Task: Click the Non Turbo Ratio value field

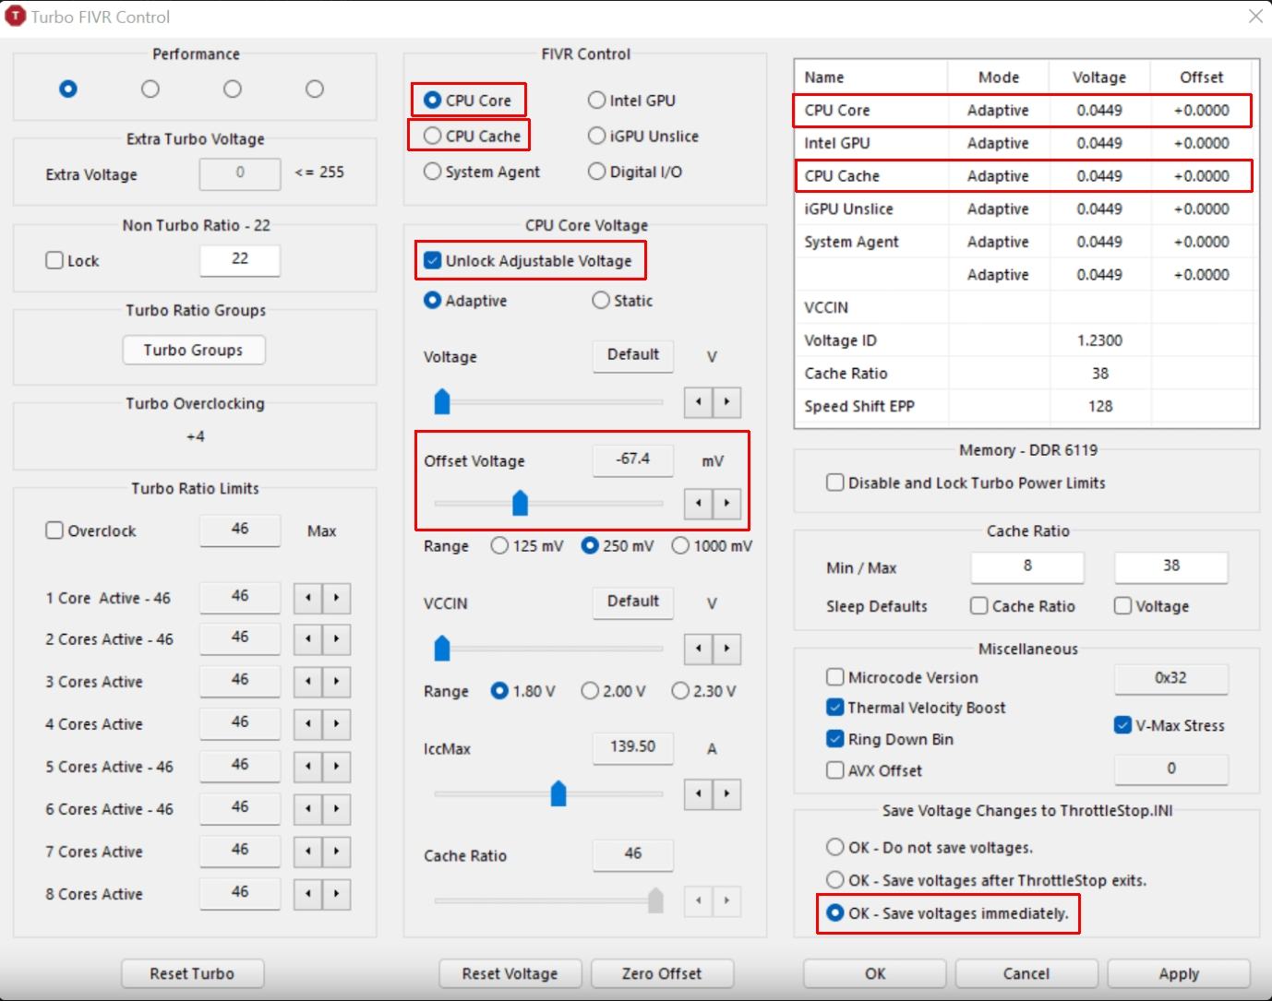Action: pyautogui.click(x=240, y=260)
